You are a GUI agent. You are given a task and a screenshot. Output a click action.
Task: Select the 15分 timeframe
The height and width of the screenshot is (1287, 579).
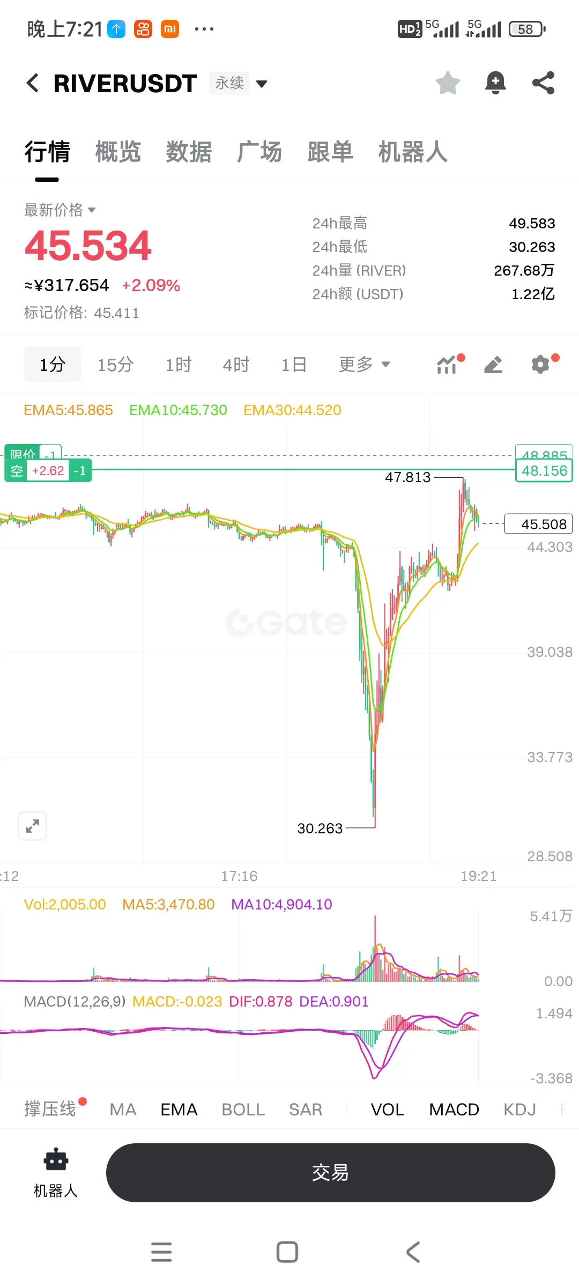115,365
